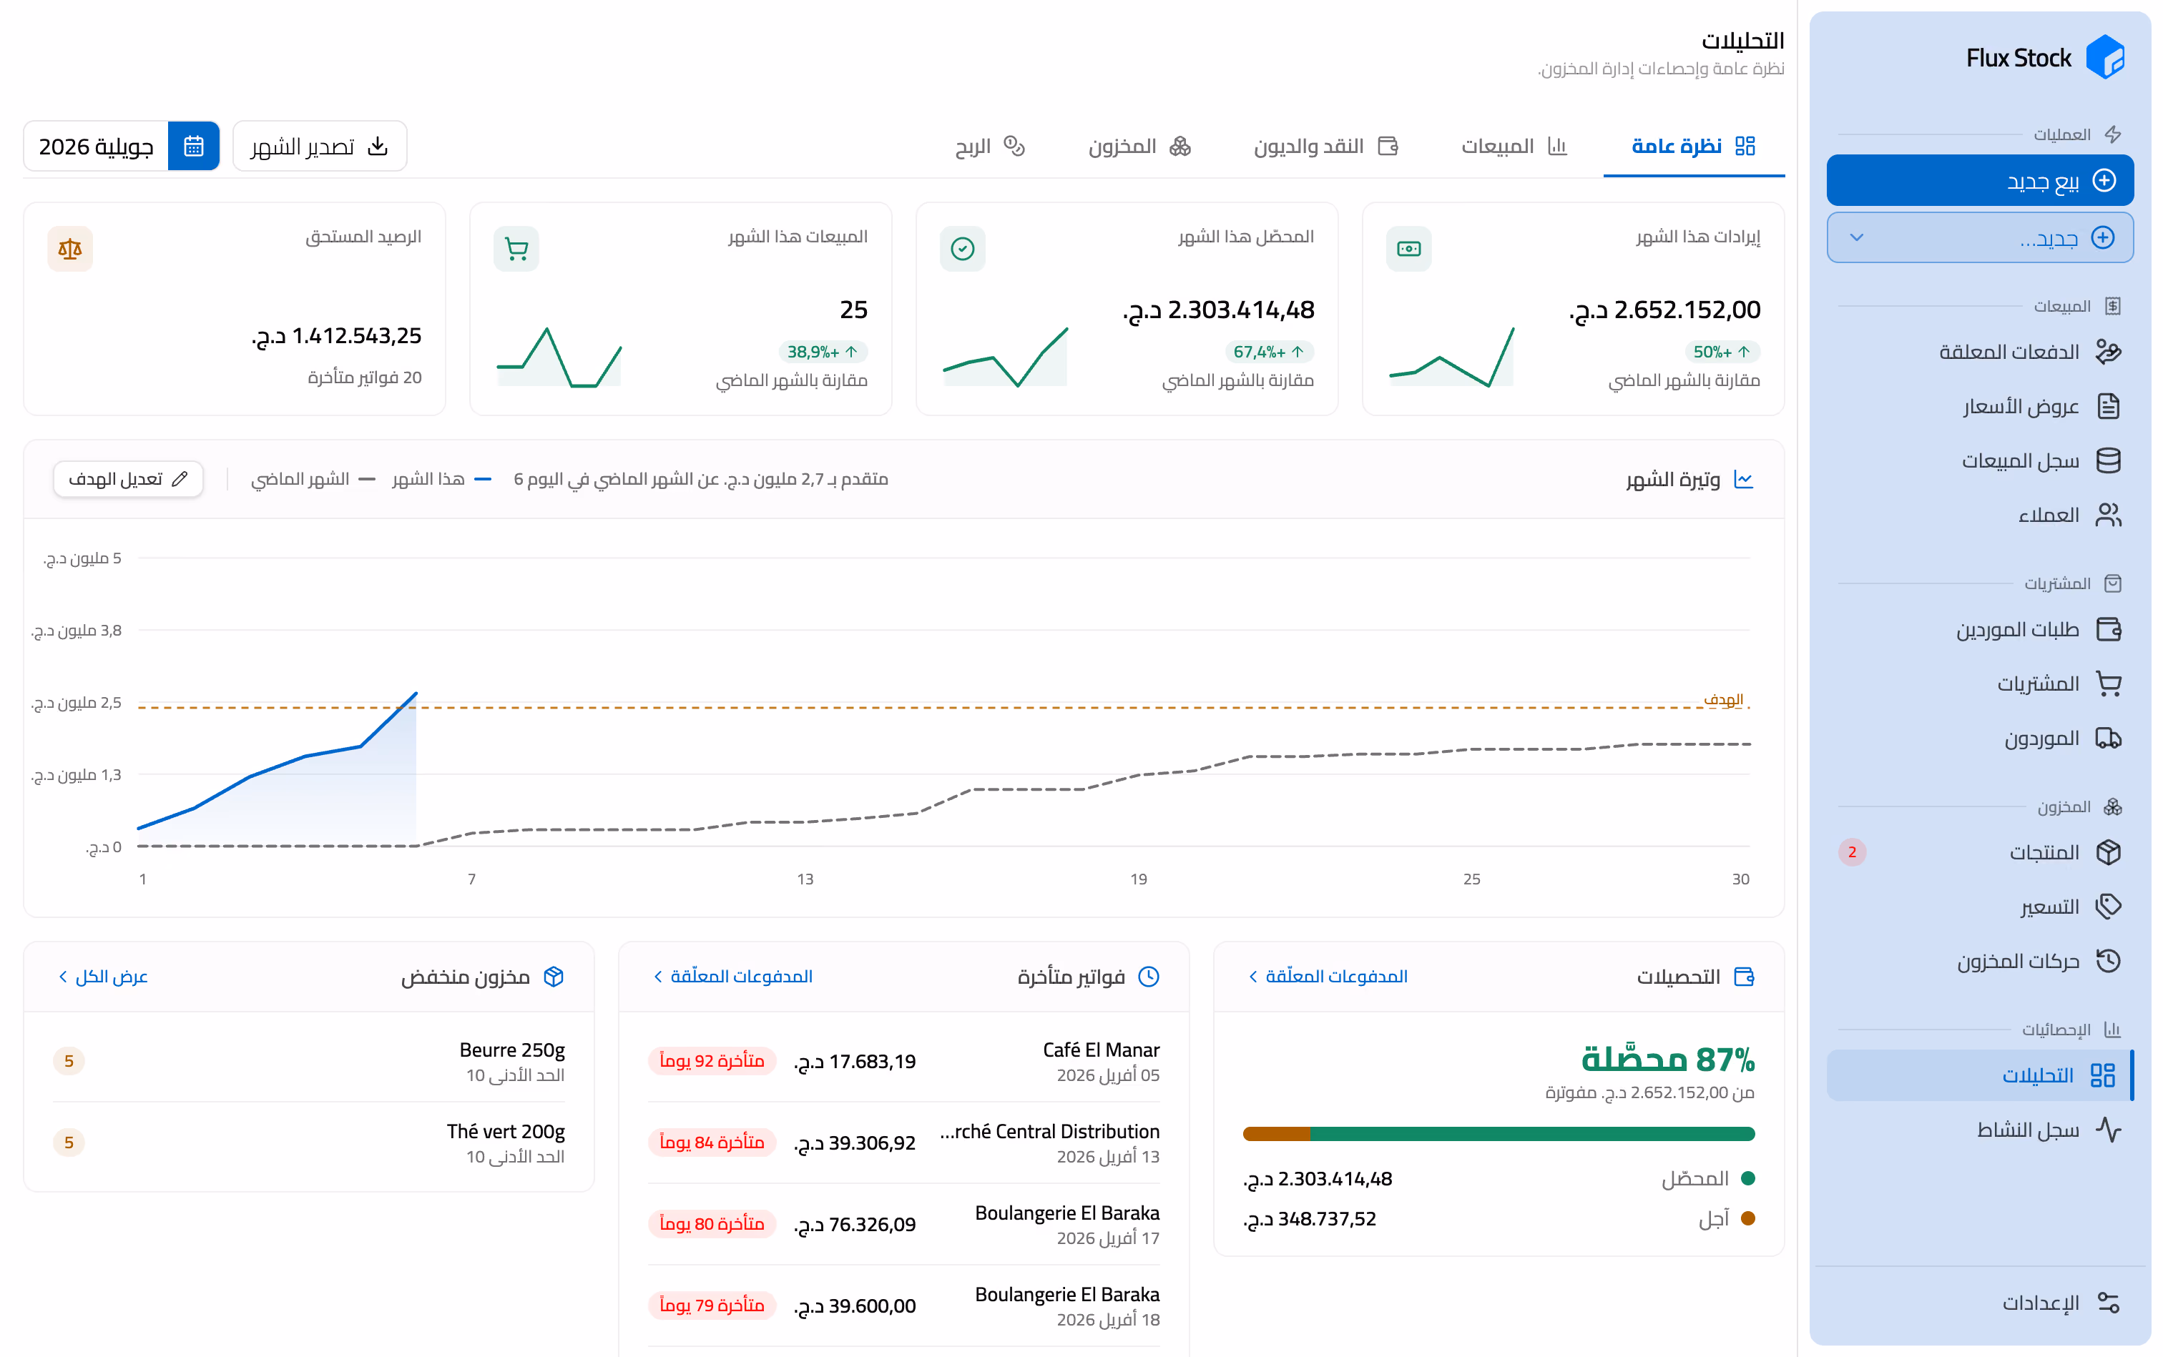Click سجل النشاط activity pulse icon
Screen dimensions: 2163x1357
point(2107,1129)
